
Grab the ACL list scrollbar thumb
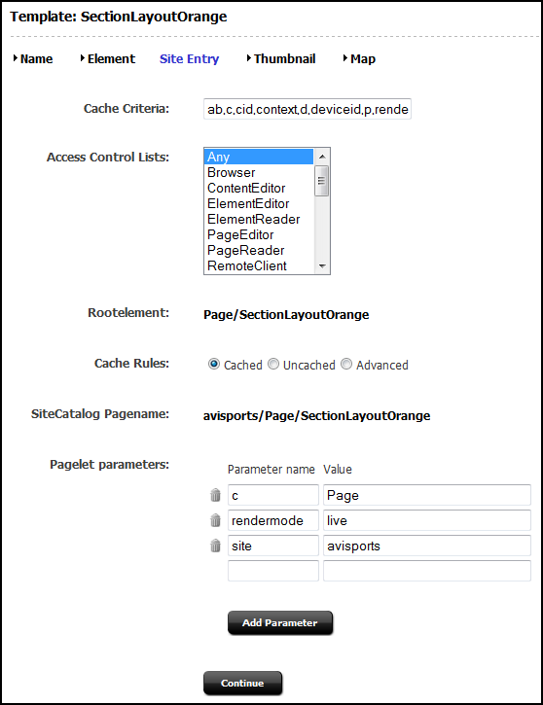(322, 181)
